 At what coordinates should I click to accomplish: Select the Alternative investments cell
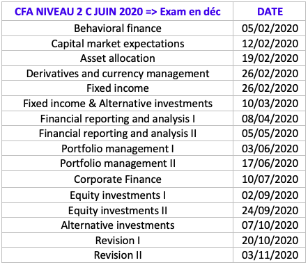[x=117, y=225]
